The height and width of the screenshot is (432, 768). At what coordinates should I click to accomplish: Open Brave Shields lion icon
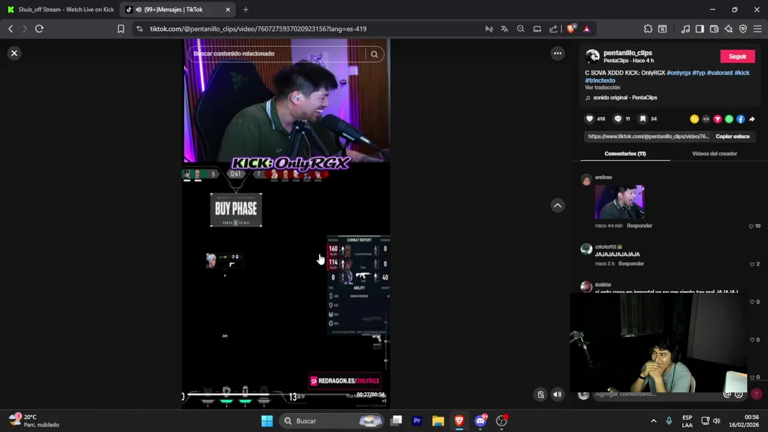[571, 29]
